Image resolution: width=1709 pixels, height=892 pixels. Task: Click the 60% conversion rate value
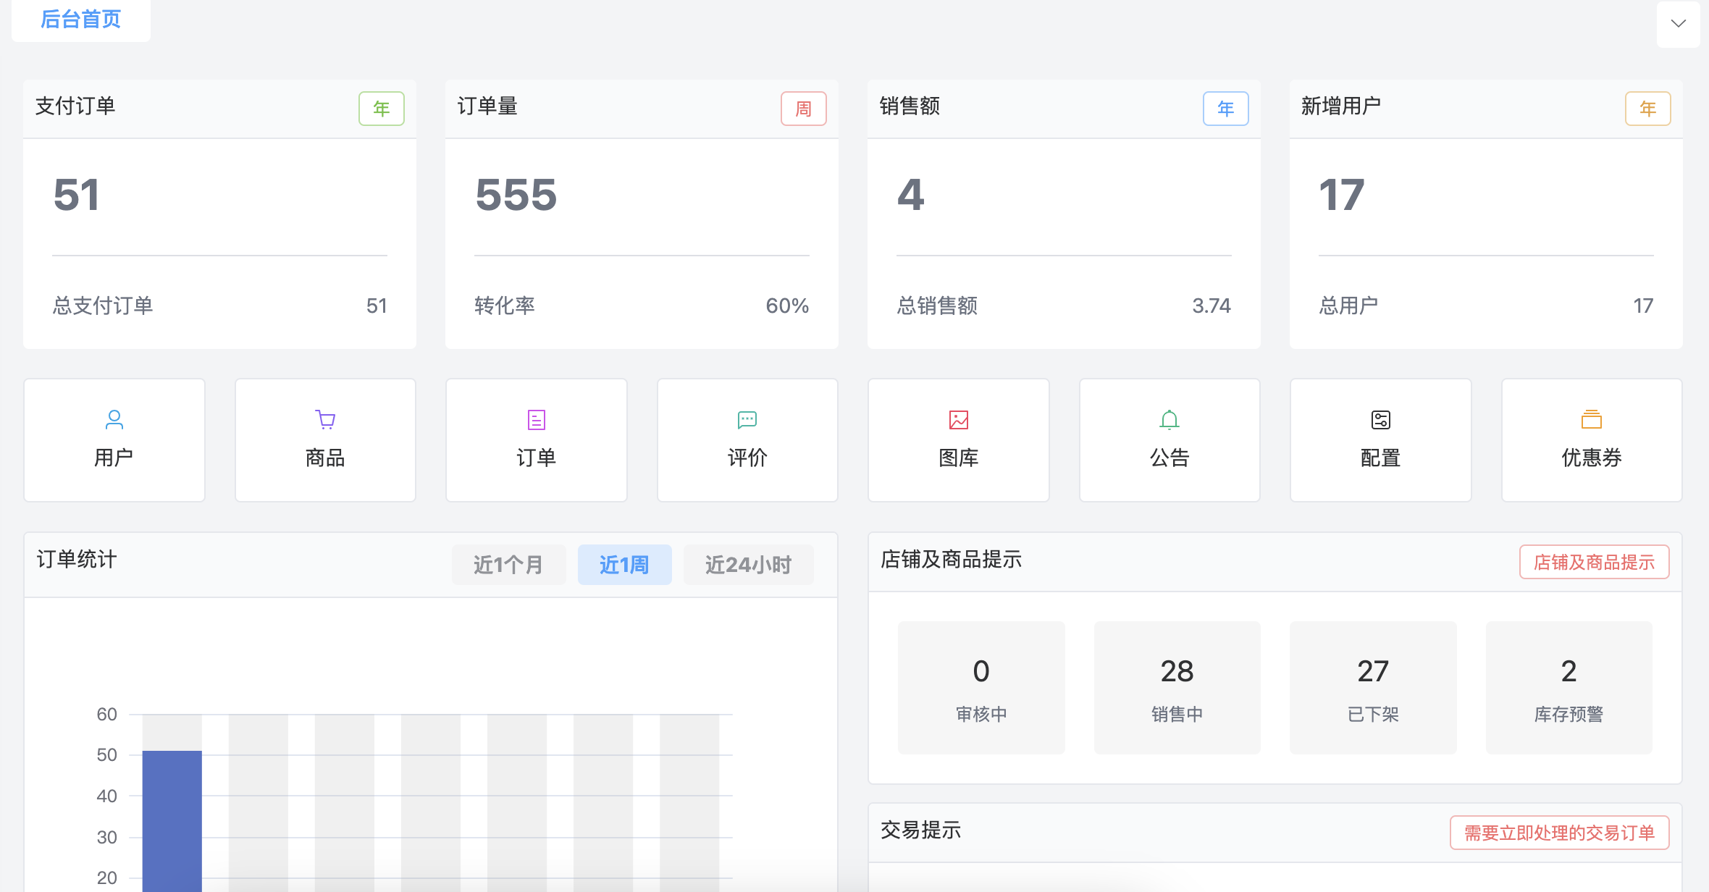787,306
